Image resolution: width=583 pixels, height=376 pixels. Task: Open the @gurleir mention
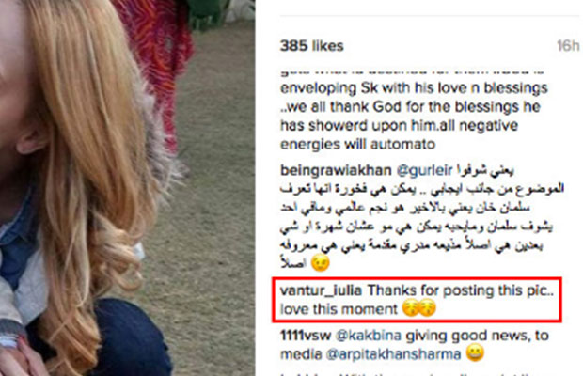tap(425, 170)
